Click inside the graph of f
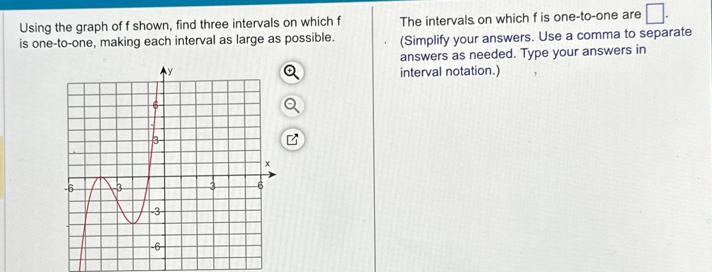The image size is (712, 272). point(164,173)
